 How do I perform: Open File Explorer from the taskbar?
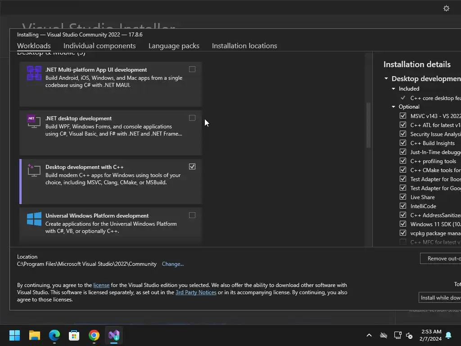coord(35,335)
